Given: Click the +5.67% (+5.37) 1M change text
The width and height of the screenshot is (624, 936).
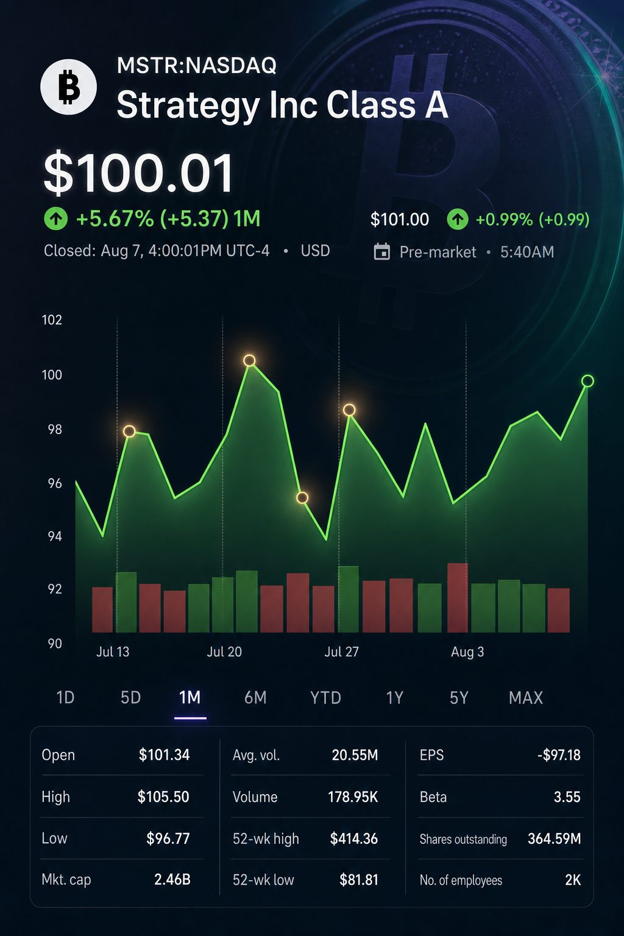Looking at the screenshot, I should (x=168, y=218).
